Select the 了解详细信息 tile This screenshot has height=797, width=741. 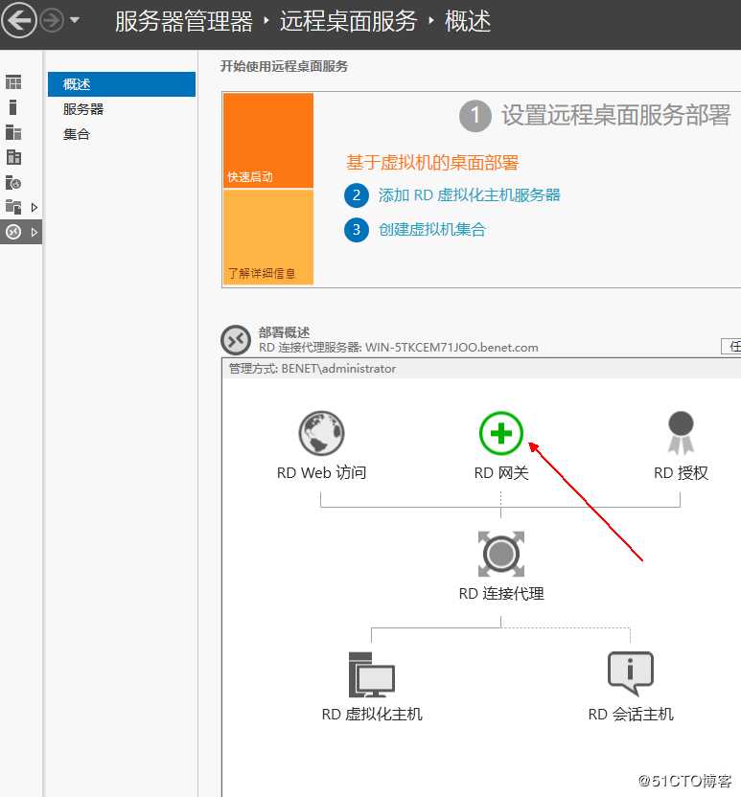(x=268, y=237)
